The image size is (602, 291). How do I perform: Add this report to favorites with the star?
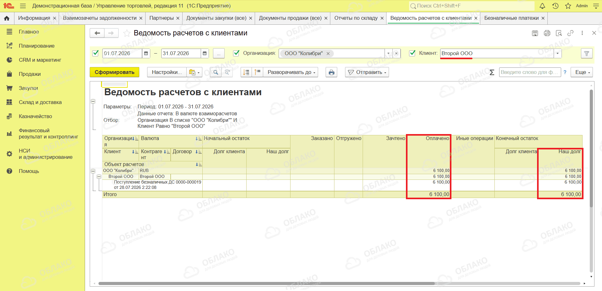point(127,33)
